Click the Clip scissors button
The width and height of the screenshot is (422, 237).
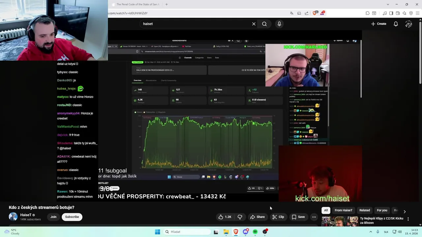click(x=278, y=217)
